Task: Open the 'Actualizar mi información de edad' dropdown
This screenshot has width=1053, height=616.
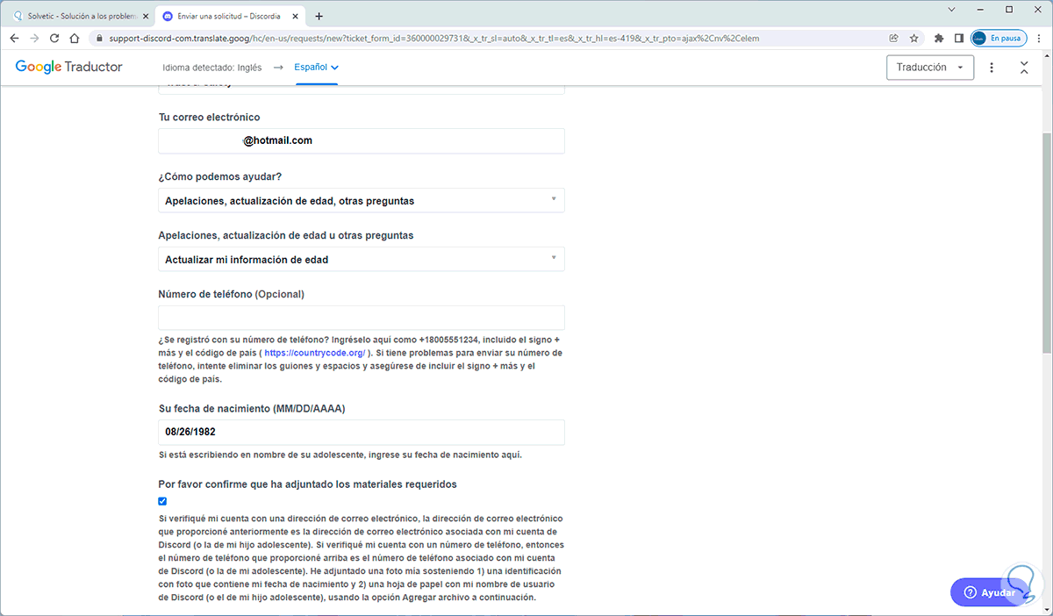Action: (362, 260)
